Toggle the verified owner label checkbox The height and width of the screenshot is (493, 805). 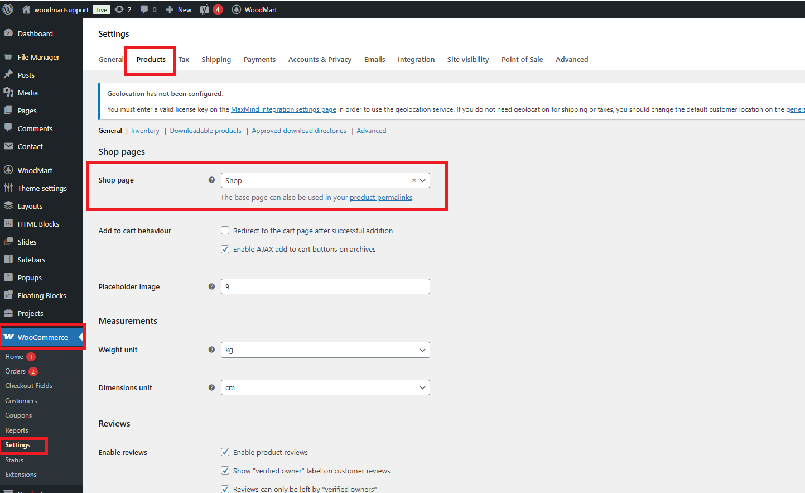click(225, 471)
